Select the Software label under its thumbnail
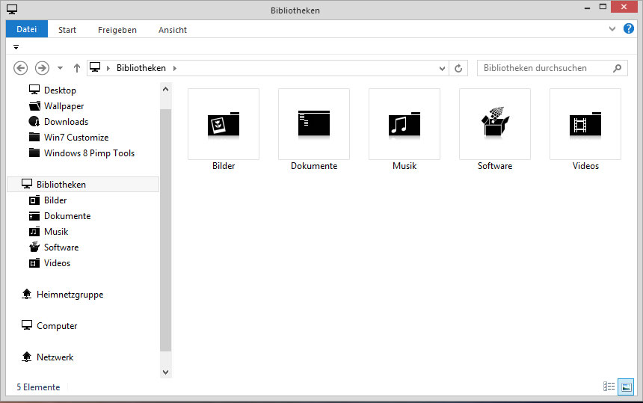643x403 pixels. coord(495,166)
